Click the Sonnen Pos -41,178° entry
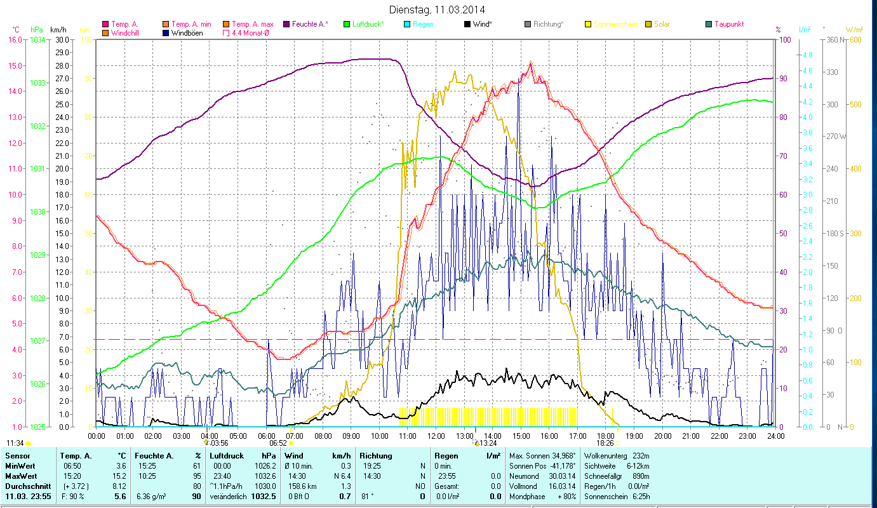Viewport: 877px width, 508px height. [x=542, y=466]
